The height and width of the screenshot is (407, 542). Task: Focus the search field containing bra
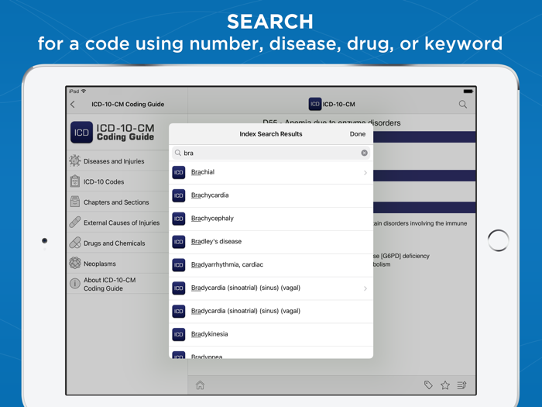271,153
